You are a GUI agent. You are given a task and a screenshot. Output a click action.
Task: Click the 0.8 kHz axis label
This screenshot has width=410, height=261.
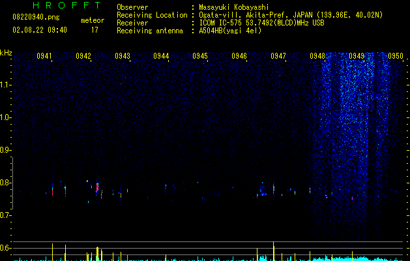(x=5, y=183)
